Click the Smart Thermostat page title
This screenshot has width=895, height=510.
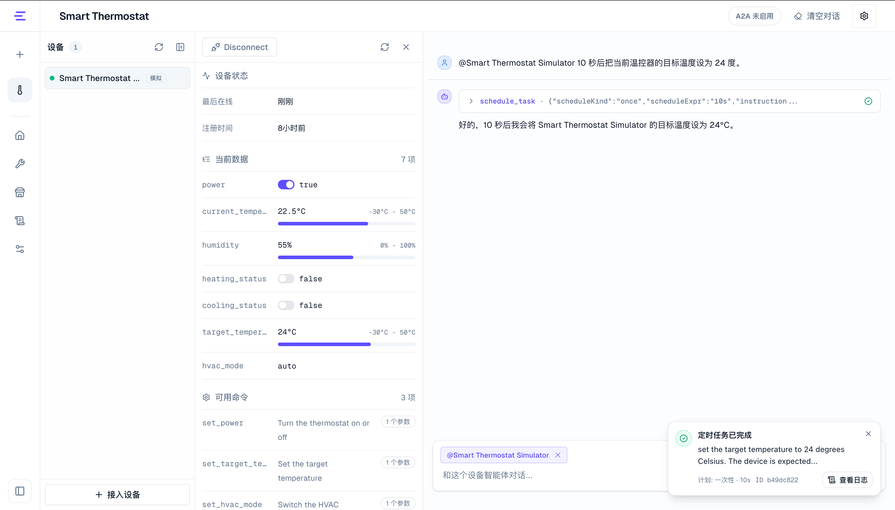(x=104, y=16)
